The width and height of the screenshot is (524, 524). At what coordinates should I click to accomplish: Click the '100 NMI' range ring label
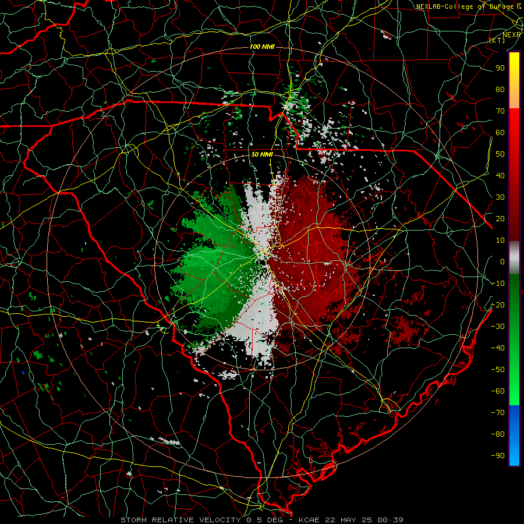[x=262, y=47]
